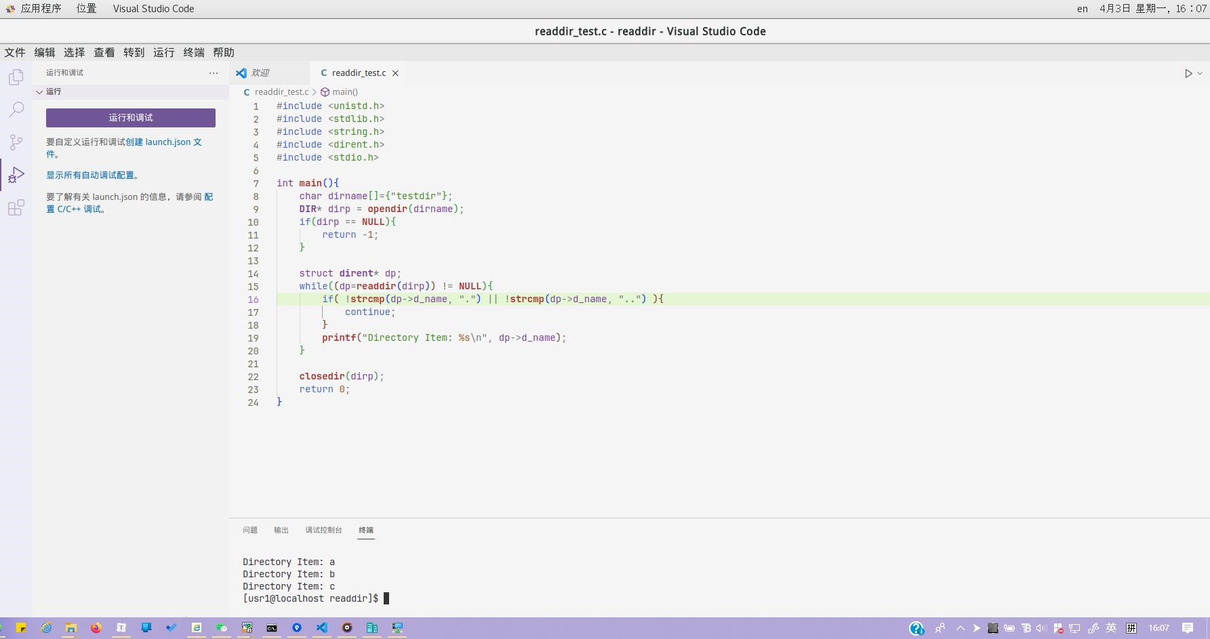Screen dimensions: 1210x639
Task: Click 'Directory Item: b' in terminal output
Action: click(289, 574)
